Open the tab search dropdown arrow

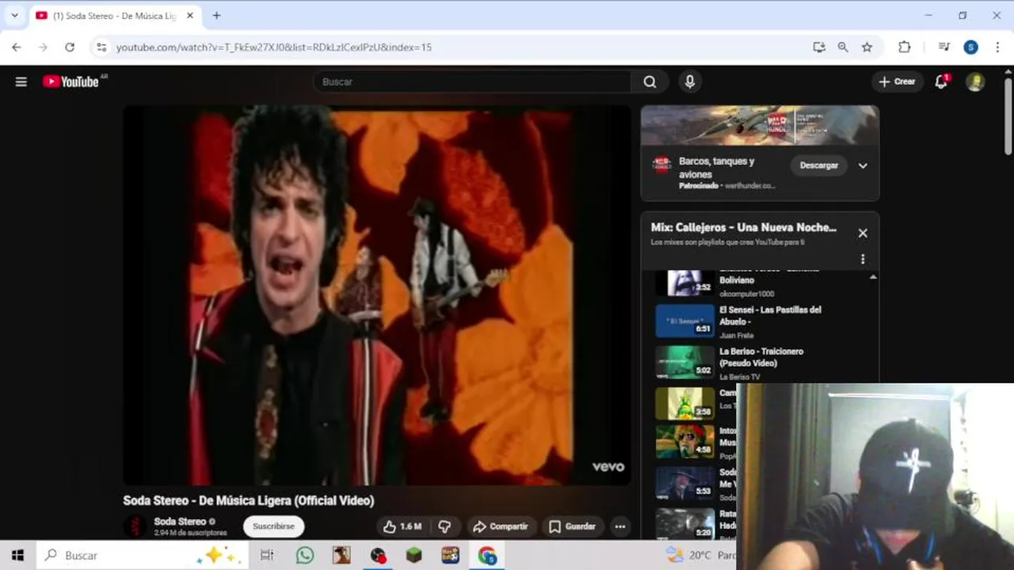(14, 15)
